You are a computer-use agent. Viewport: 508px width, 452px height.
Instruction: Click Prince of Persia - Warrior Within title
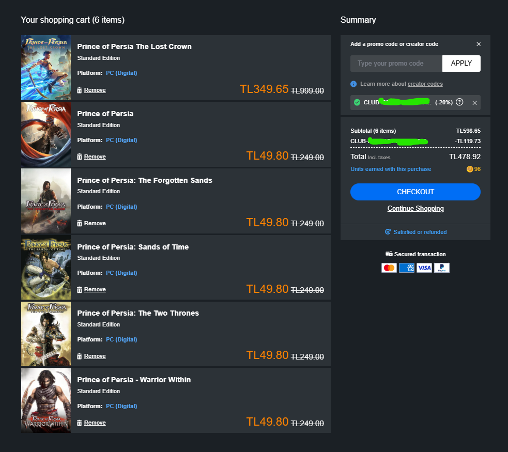pos(134,380)
